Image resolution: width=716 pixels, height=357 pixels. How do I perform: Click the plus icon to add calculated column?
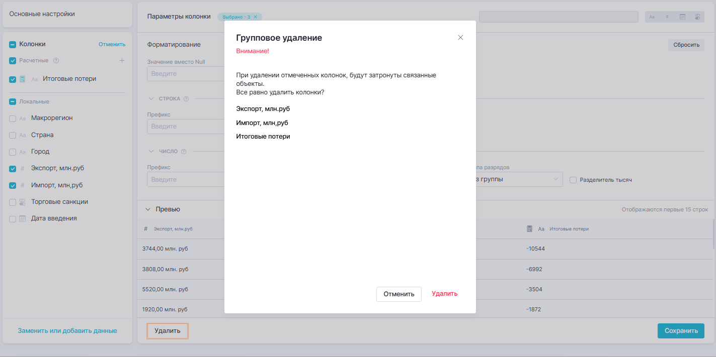[122, 61]
